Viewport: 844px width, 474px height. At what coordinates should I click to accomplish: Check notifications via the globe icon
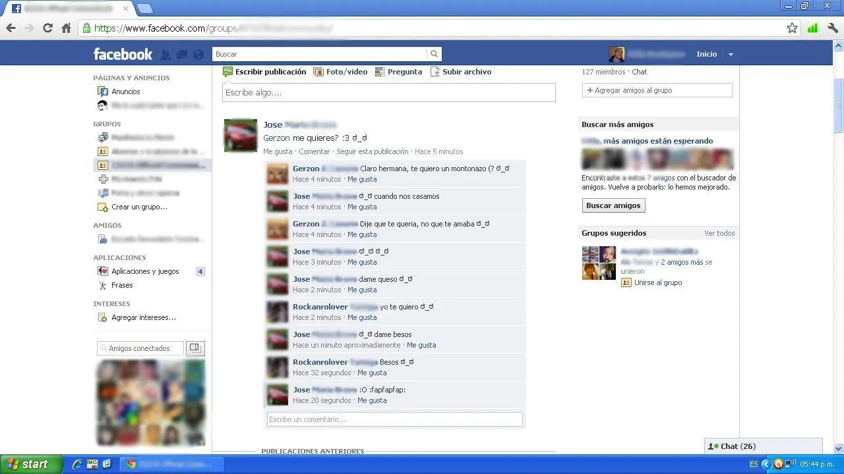point(197,54)
